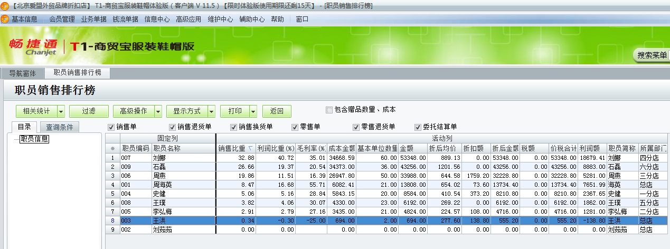Toggle the 委托结算单 checkbox
This screenshot has width=670, height=249.
(418, 127)
